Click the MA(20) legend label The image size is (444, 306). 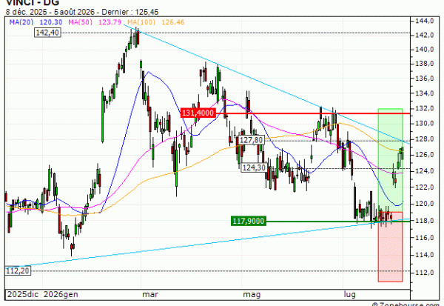click(x=21, y=22)
